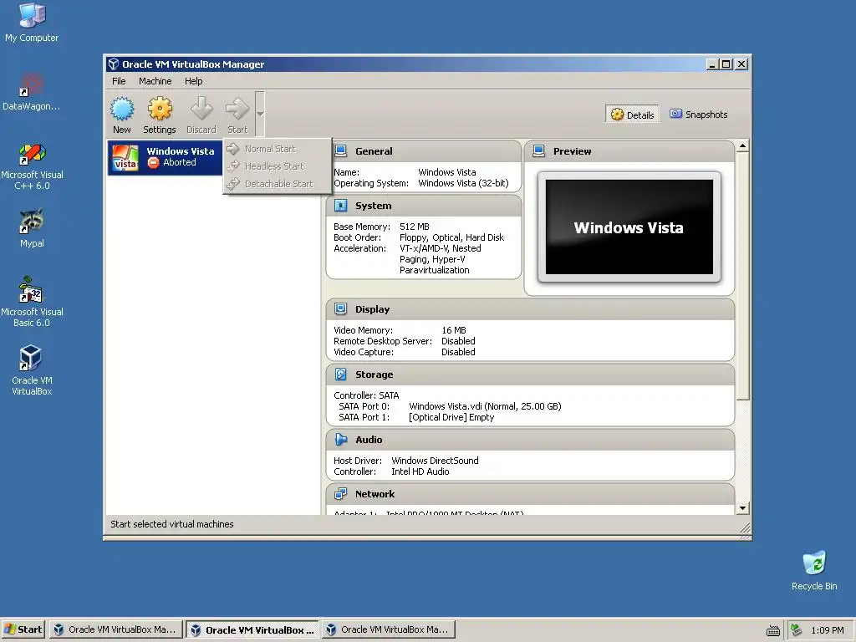Click the Detachable Start arrow icon
The width and height of the screenshot is (856, 642).
pyautogui.click(x=233, y=184)
